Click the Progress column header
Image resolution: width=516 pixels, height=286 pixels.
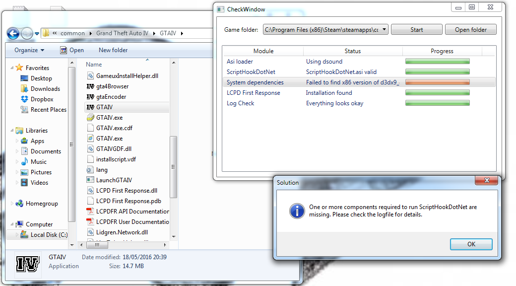pyautogui.click(x=442, y=51)
